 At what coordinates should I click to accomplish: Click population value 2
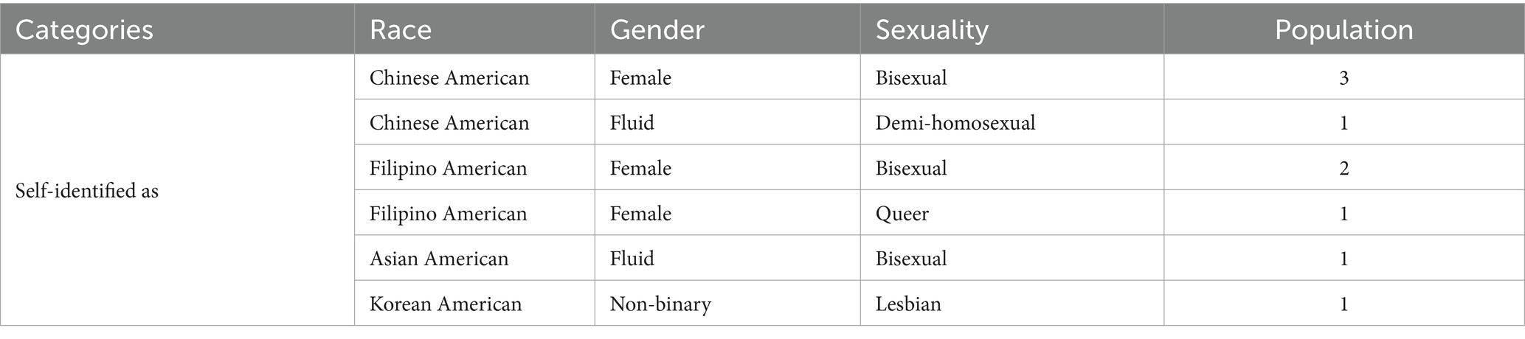1344,168
